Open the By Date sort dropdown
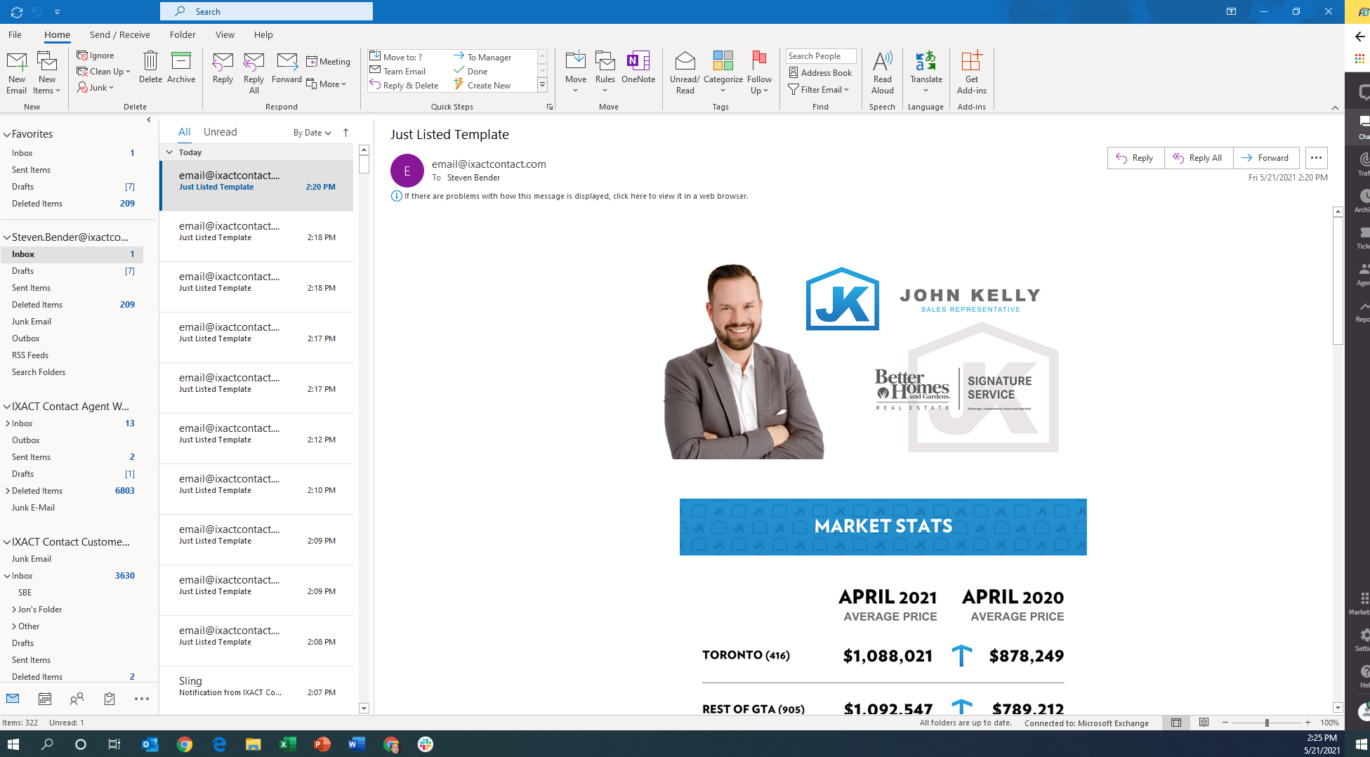Screen dimensions: 1370x757 pos(312,133)
